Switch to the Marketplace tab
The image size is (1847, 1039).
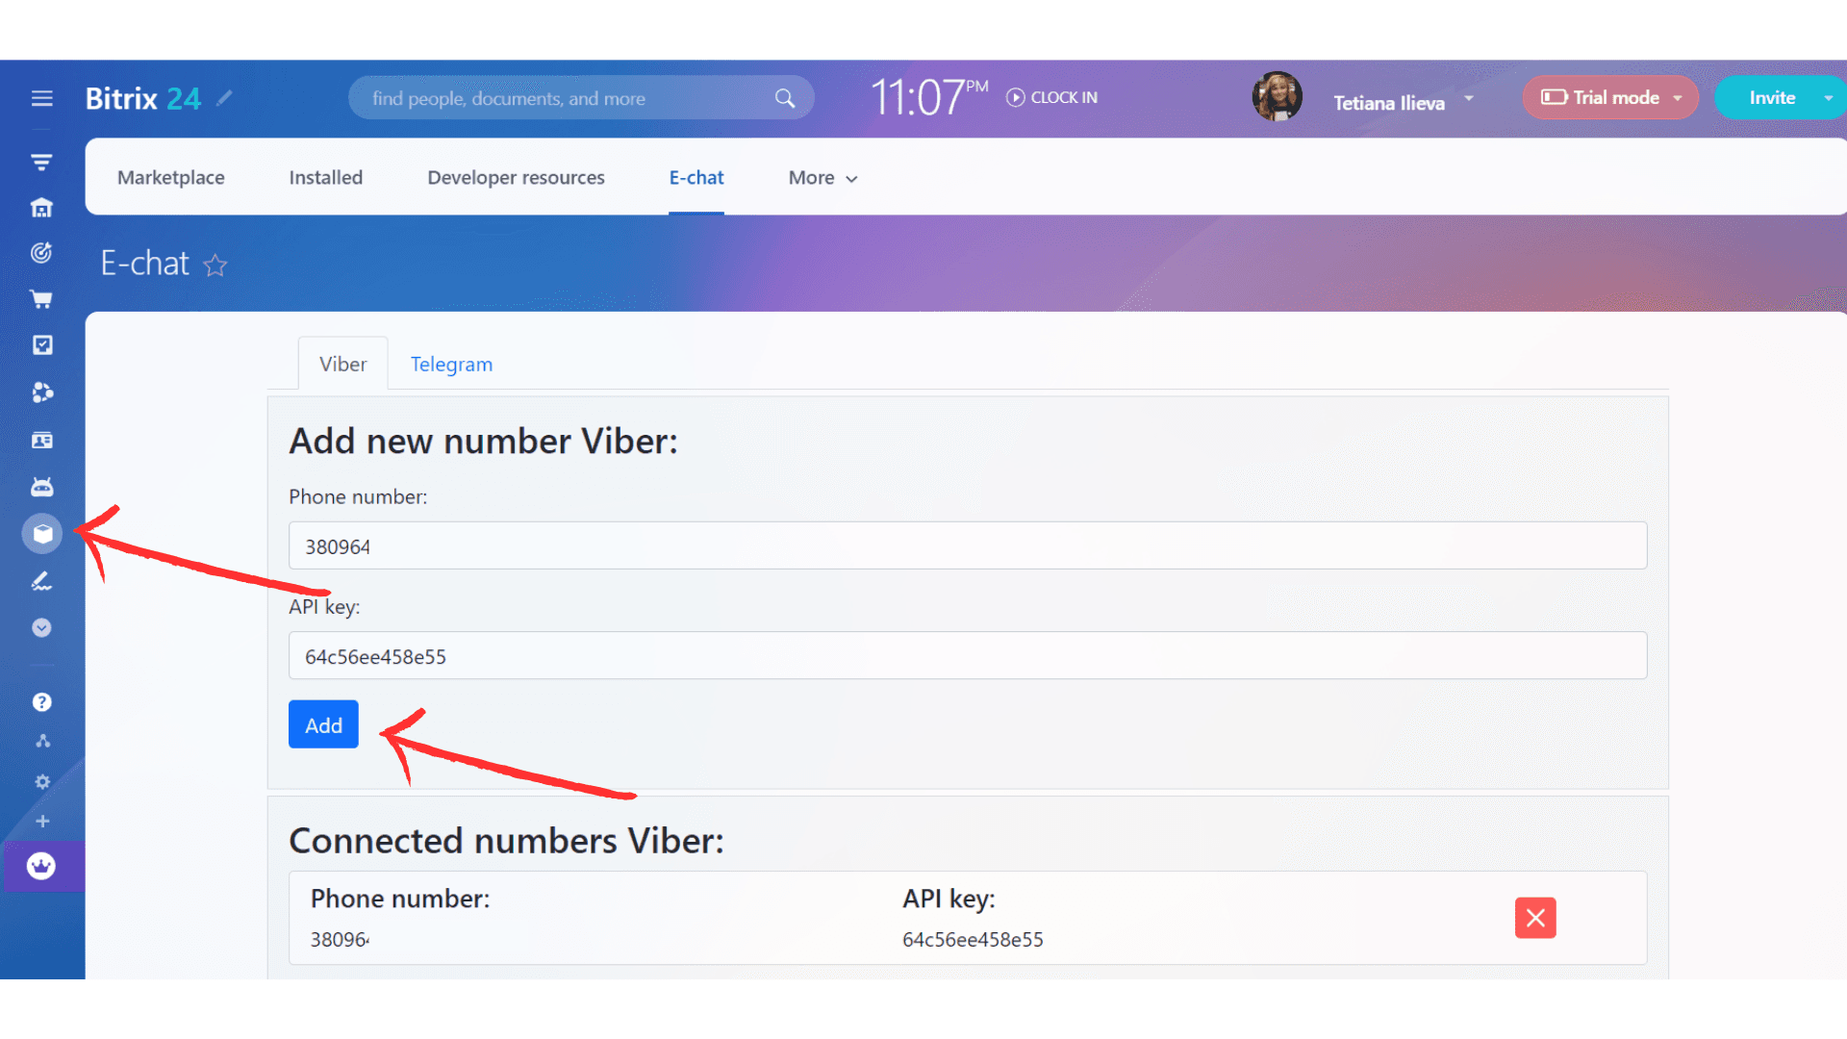171,178
